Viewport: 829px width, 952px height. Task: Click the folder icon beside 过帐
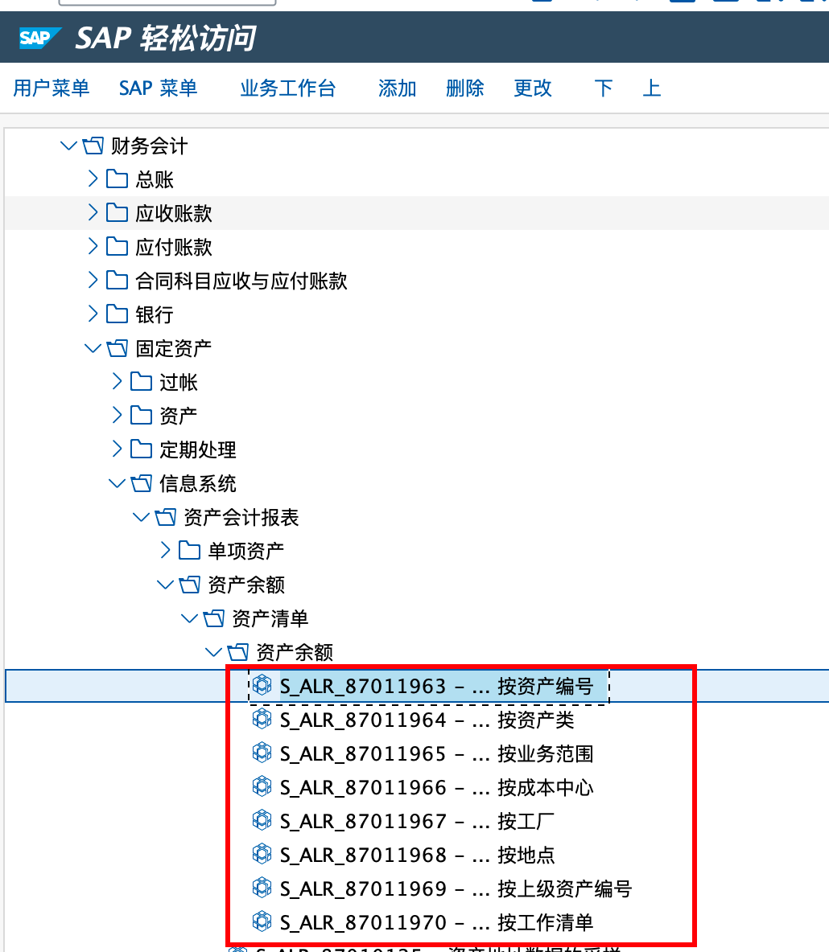pyautogui.click(x=141, y=382)
